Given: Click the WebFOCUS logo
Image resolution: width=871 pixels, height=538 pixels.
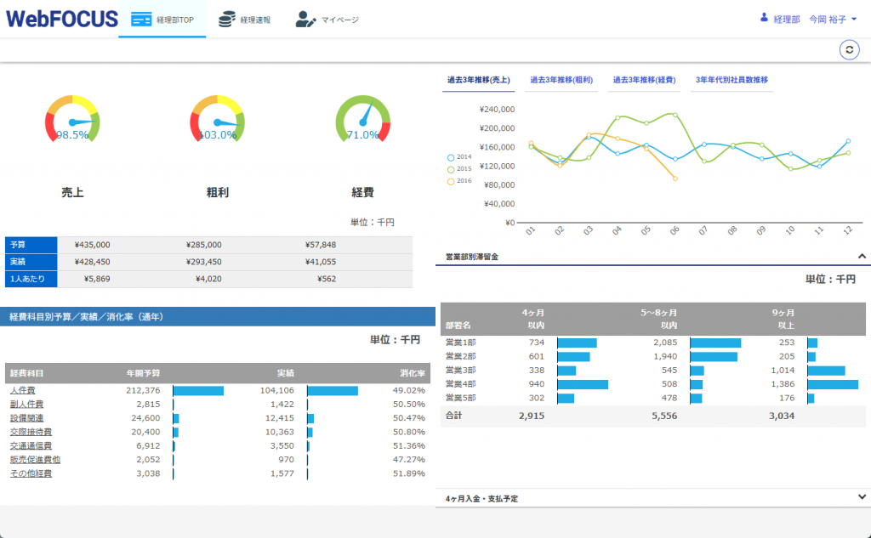Looking at the screenshot, I should coord(61,19).
